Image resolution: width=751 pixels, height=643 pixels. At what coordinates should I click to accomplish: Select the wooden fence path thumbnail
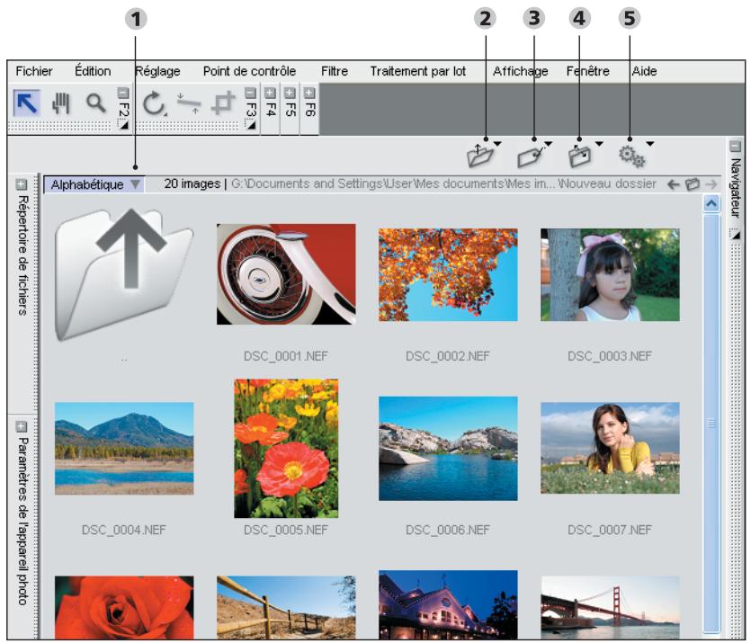coord(286,608)
